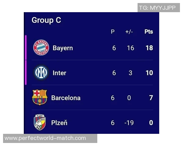Click the Inter Milan club logo
Viewport: 183px width, 146px height.
point(41,73)
